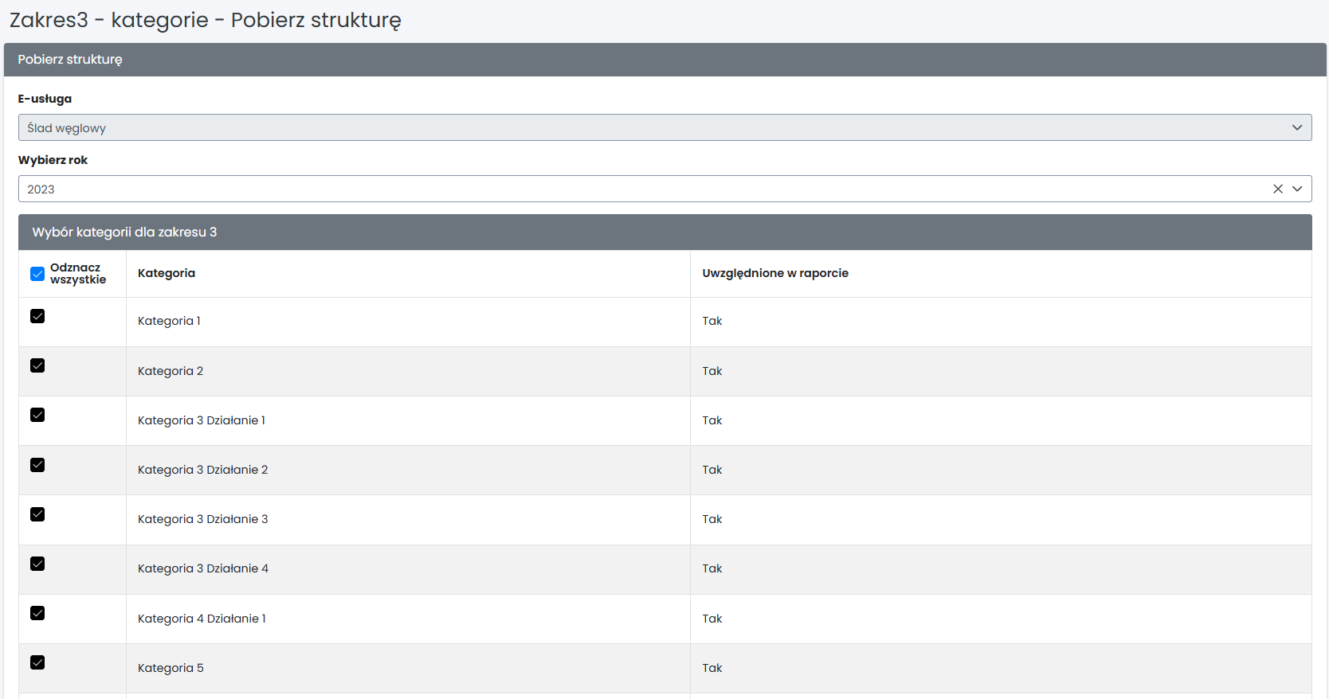
Task: Uncheck Kategoria 3 Działanie 3 checkbox
Action: point(37,514)
